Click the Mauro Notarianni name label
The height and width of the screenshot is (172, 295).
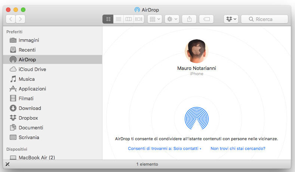coord(197,68)
